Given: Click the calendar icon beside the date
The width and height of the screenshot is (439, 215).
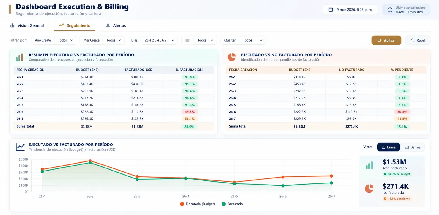Looking at the screenshot, I should coord(331,10).
